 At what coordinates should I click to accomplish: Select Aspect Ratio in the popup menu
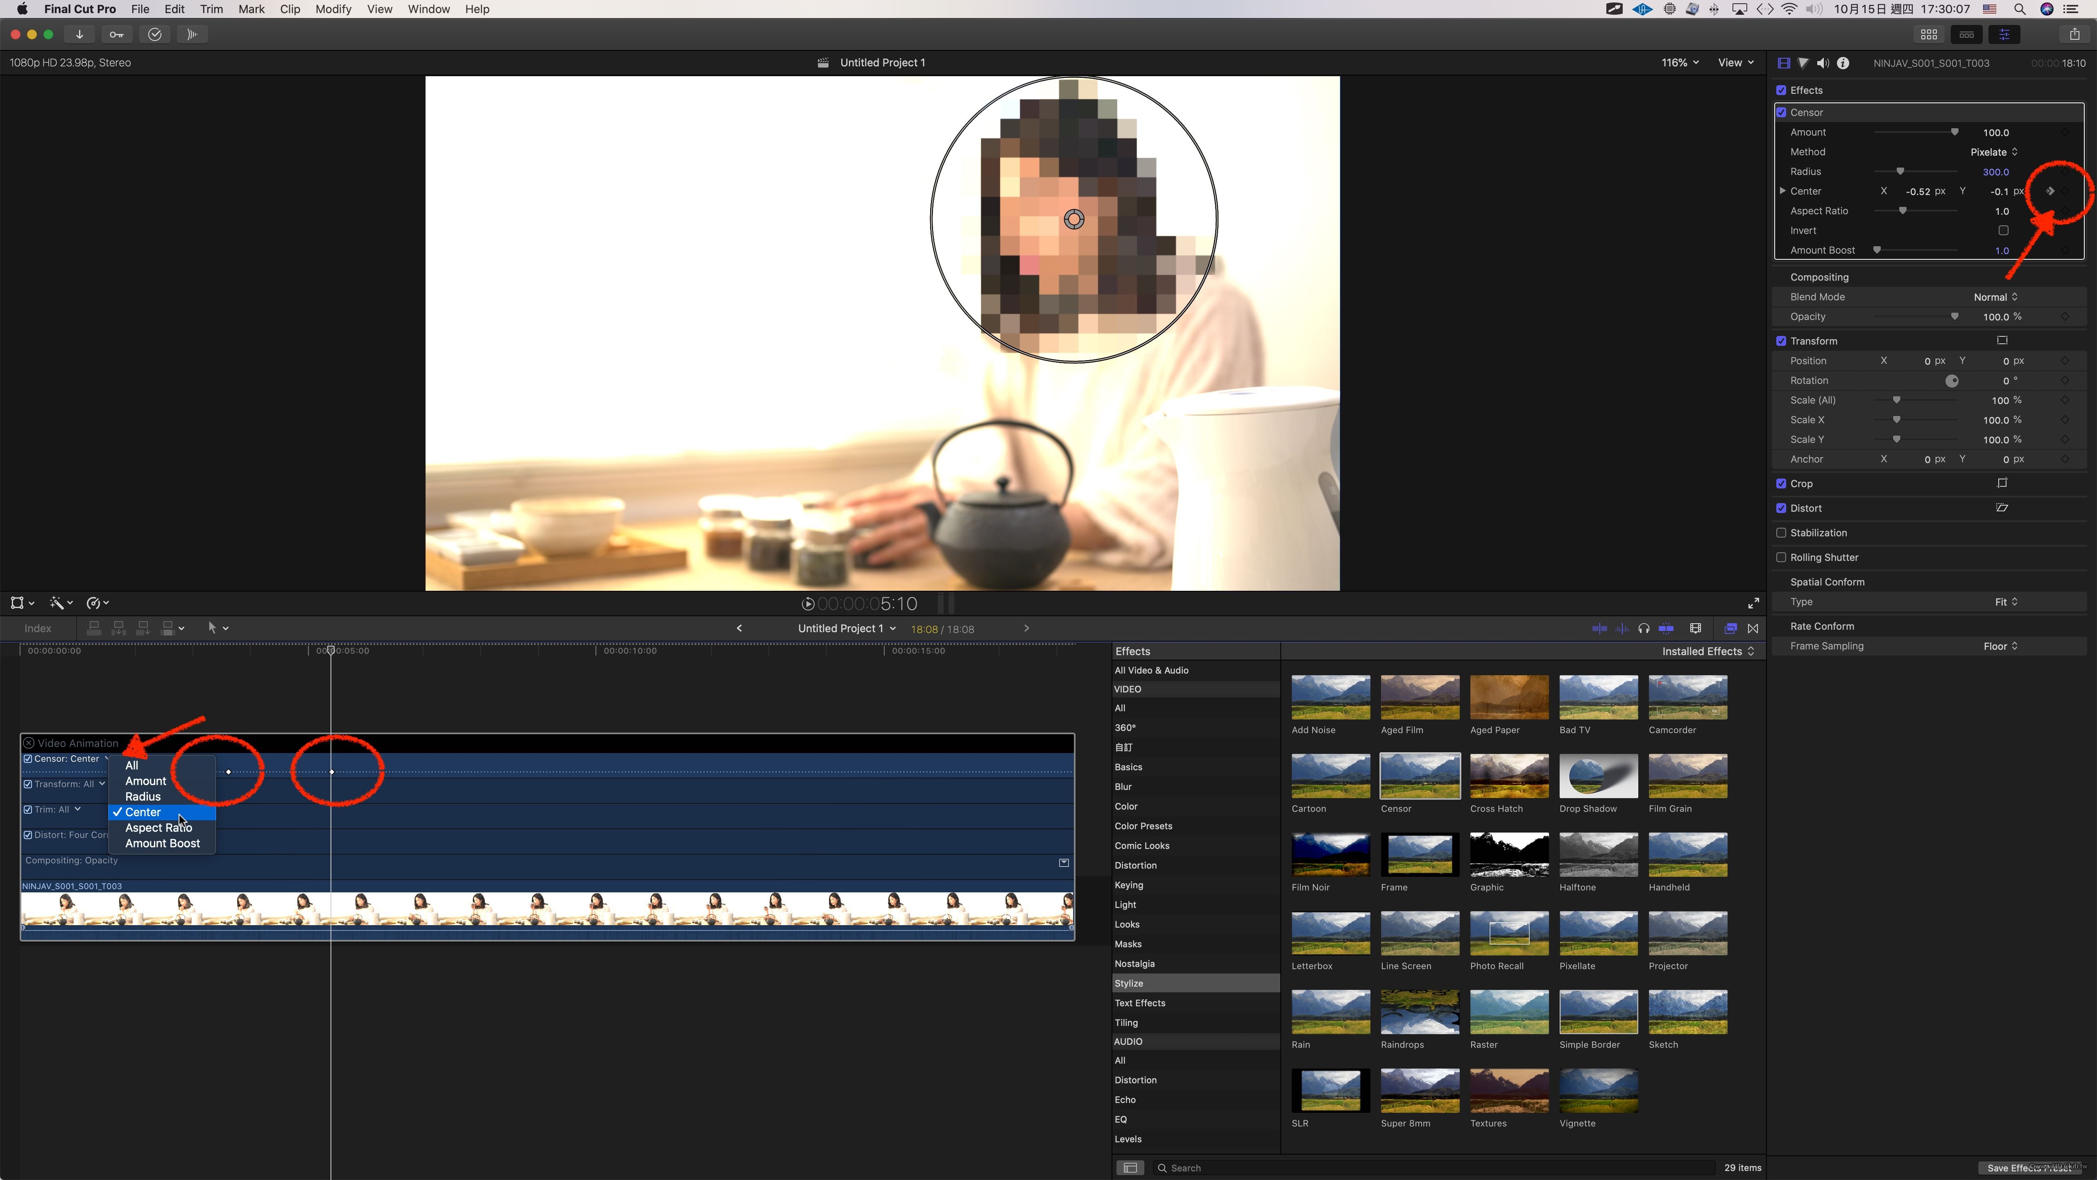coord(159,827)
